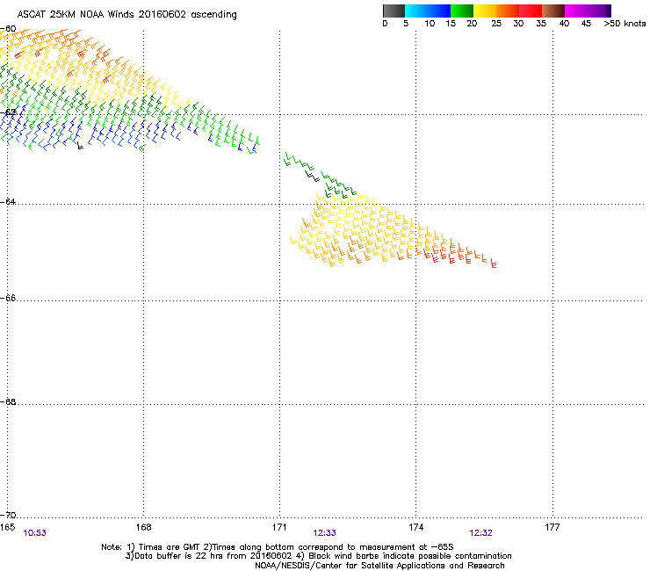This screenshot has width=650, height=571.
Task: Click the -64 latitude axis label
Action: click(x=8, y=201)
